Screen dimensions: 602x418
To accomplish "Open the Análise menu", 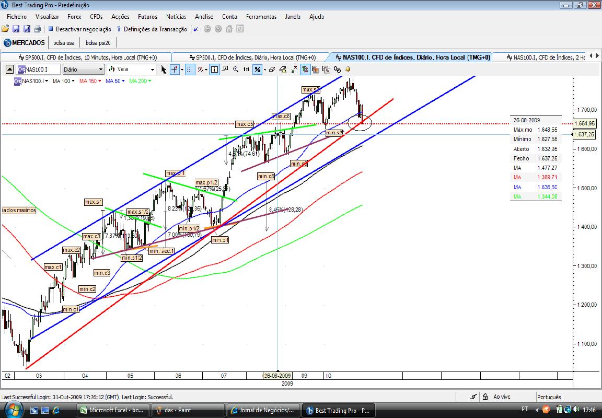I will (x=204, y=17).
